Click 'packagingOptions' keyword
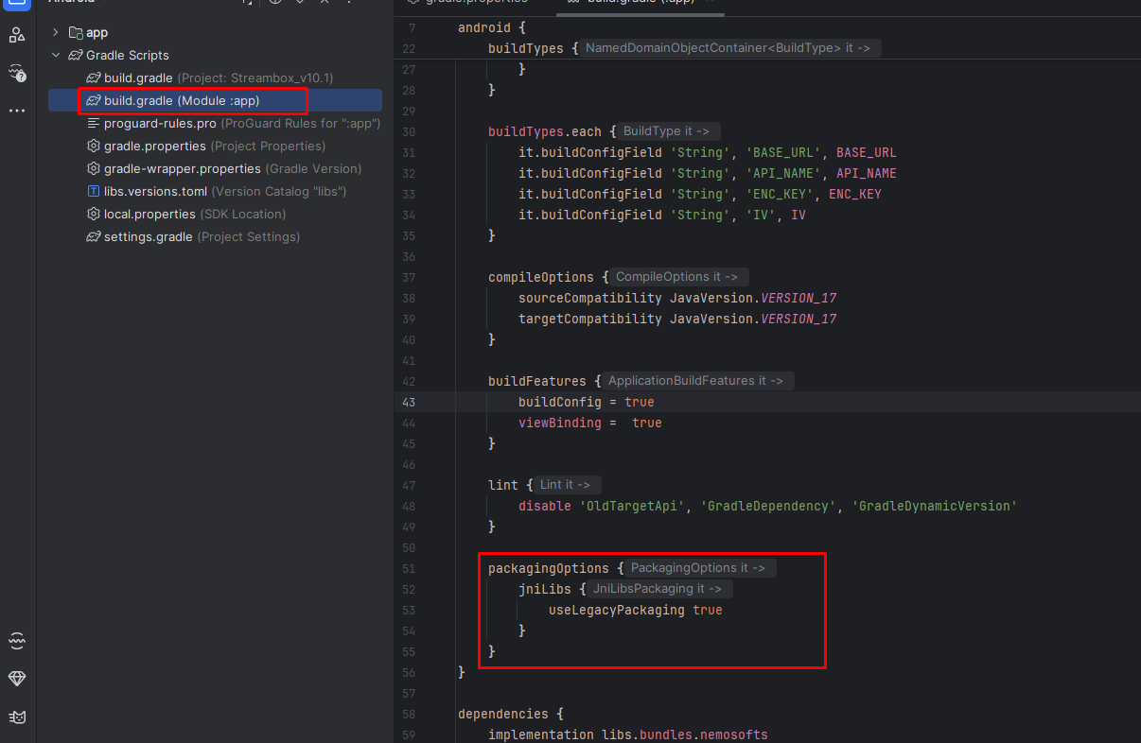This screenshot has width=1141, height=743. [549, 568]
